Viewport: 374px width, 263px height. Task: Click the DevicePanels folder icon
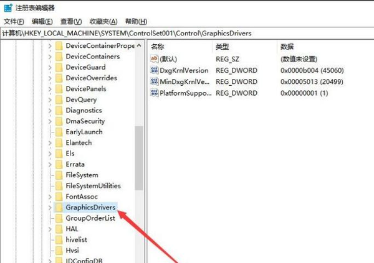pyautogui.click(x=59, y=89)
